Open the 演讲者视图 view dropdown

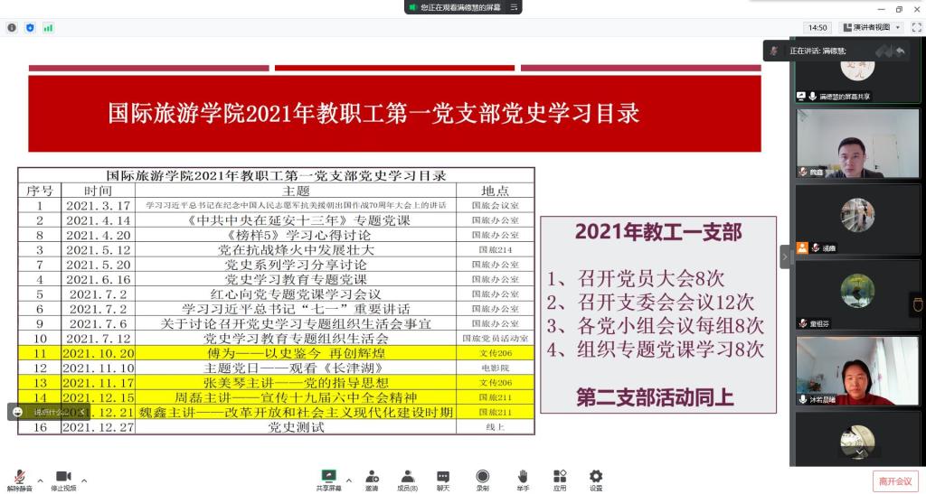[871, 28]
